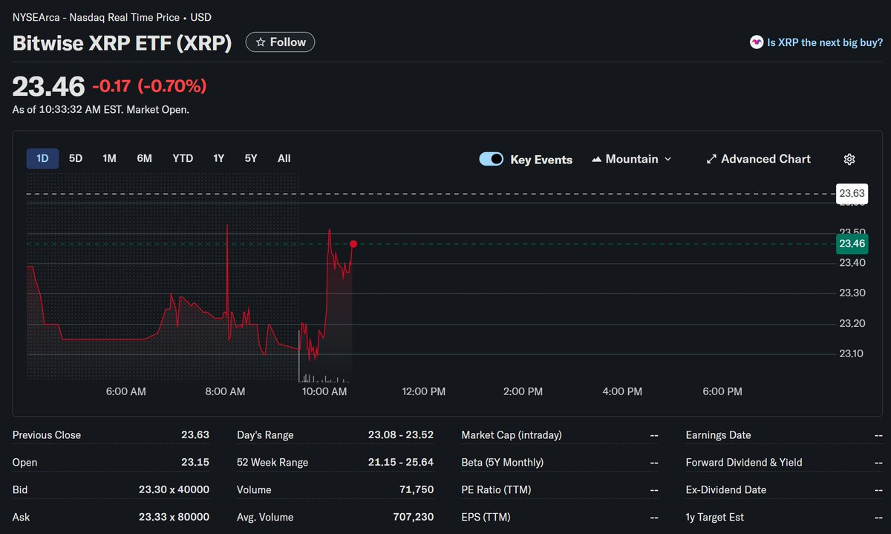Click the -0.17 (-0.70%) change value

coord(149,86)
